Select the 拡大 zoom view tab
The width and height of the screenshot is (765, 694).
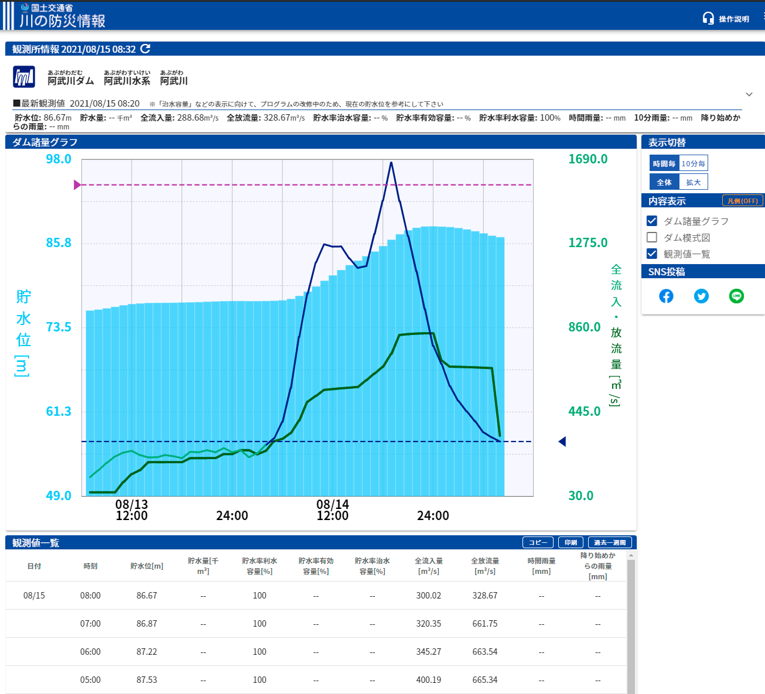point(694,182)
